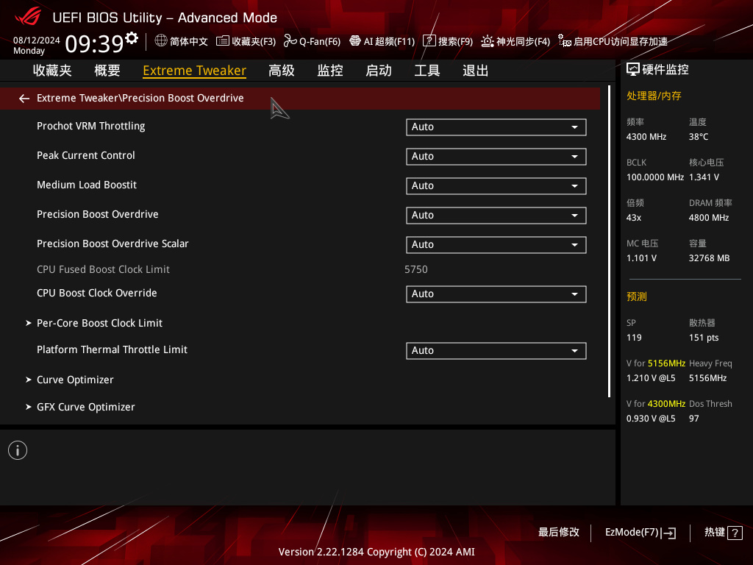Click the EzMode exit arrow icon
This screenshot has height=565, width=753.
pos(668,533)
